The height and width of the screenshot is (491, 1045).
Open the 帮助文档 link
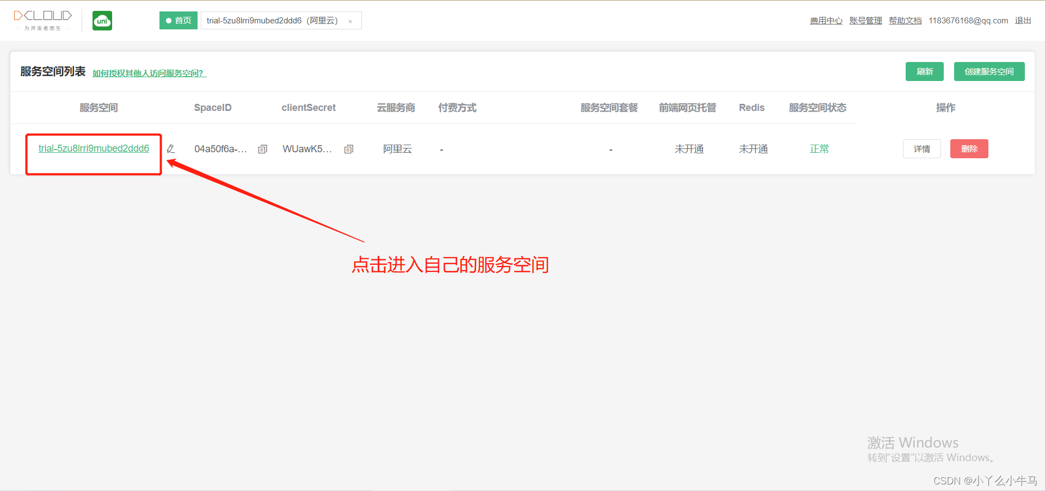(x=905, y=21)
